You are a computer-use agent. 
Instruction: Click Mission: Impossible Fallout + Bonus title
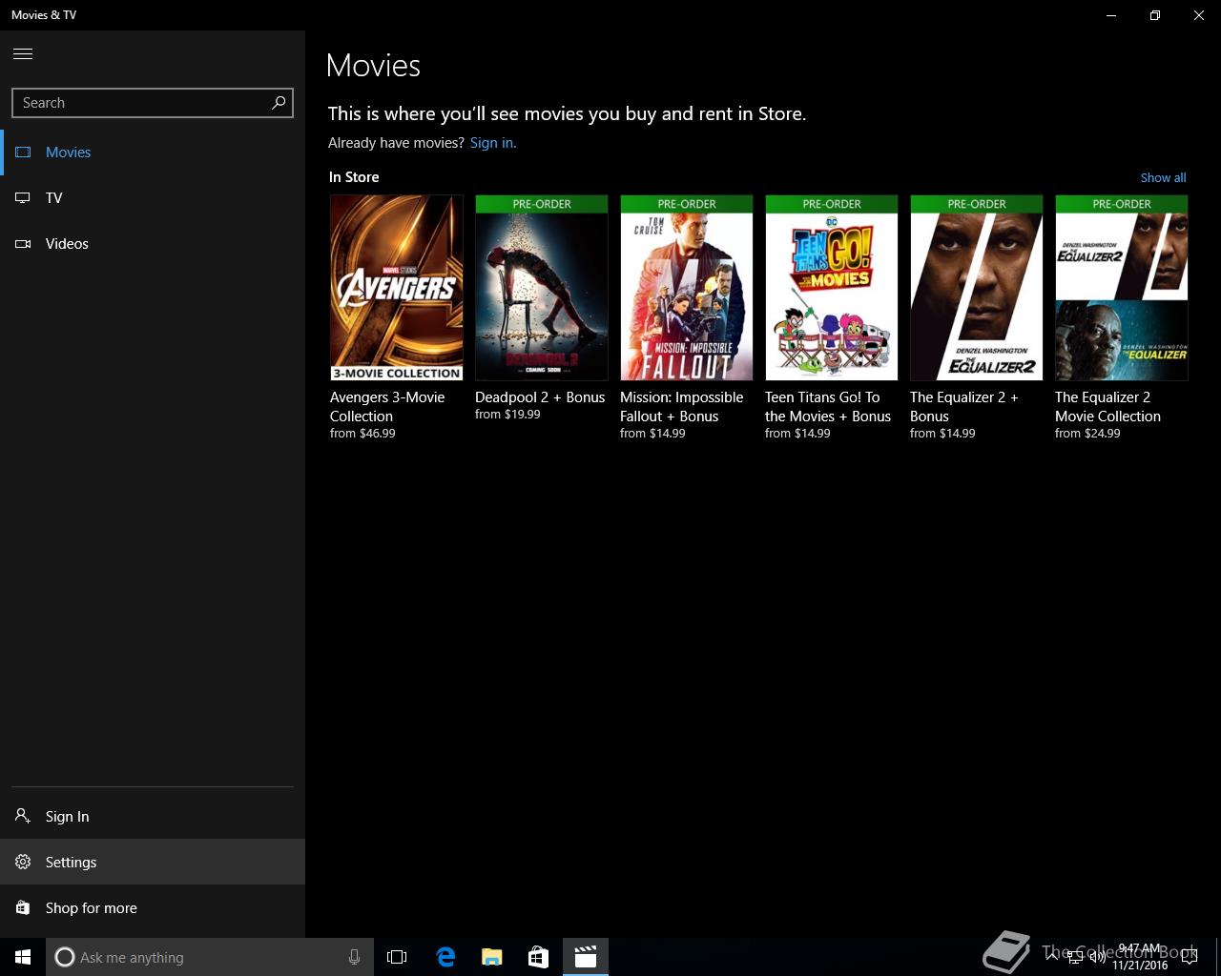click(x=681, y=407)
